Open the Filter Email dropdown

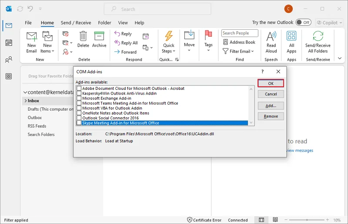(238, 51)
